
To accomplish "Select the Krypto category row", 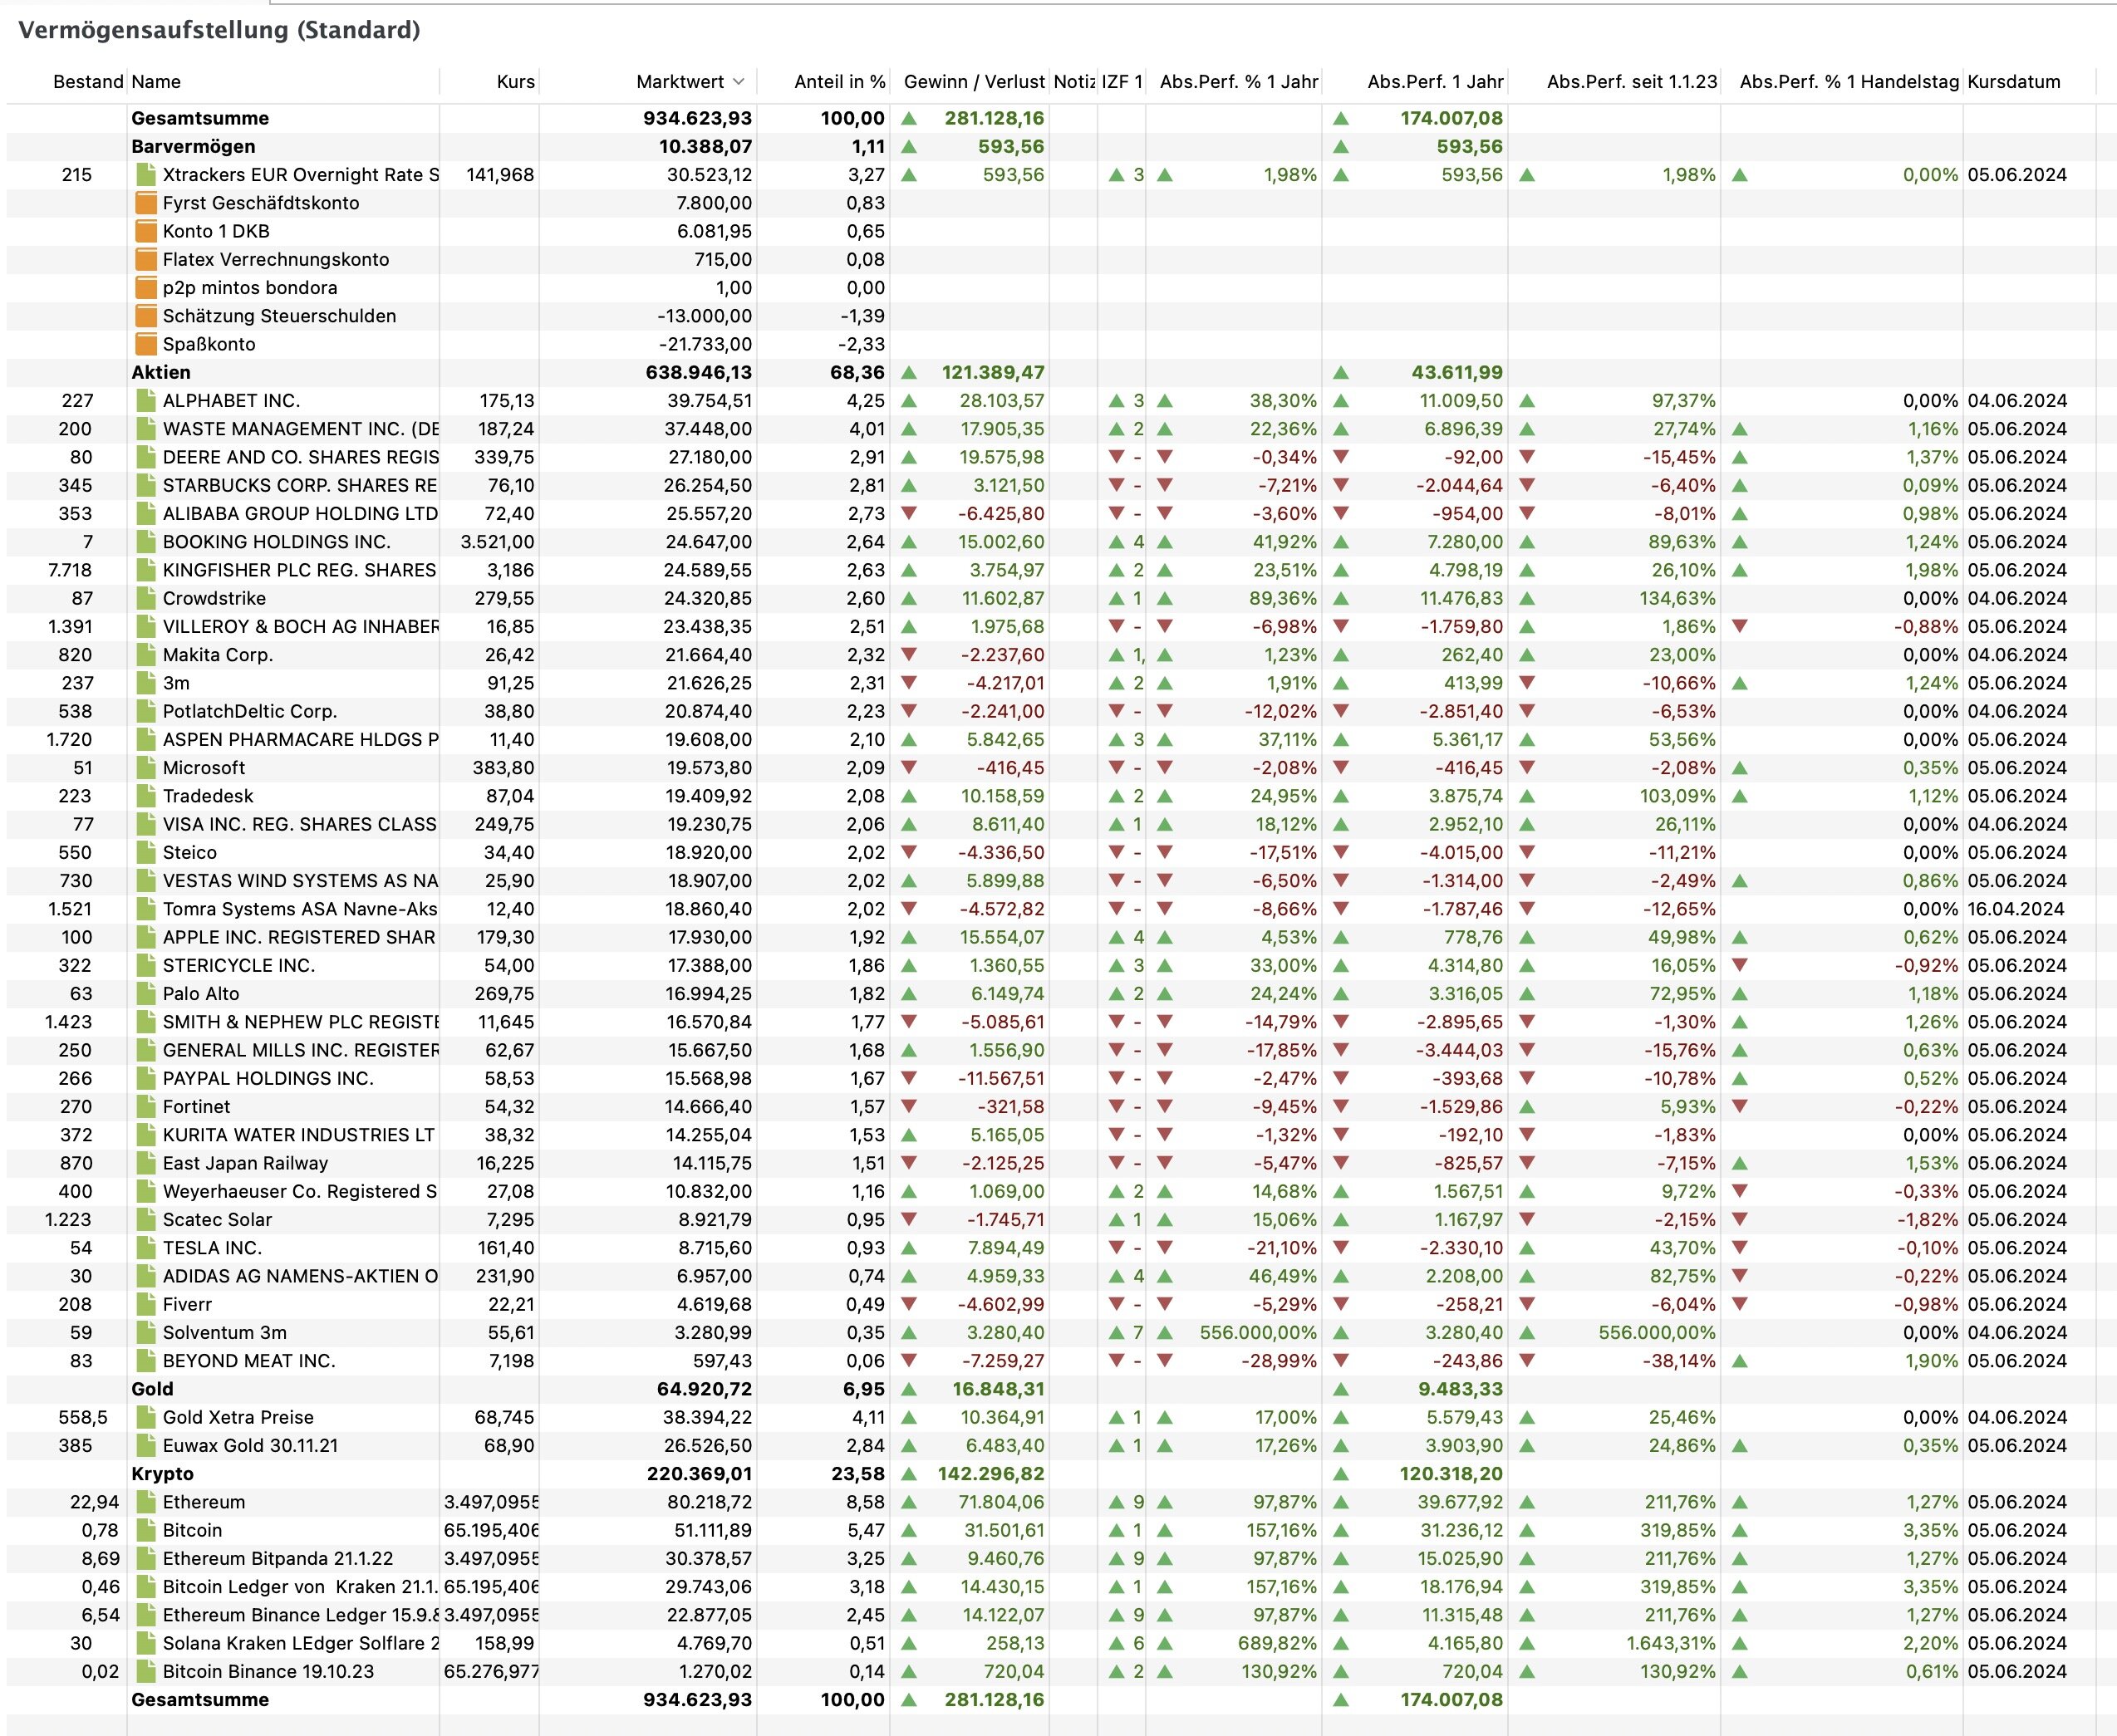I will pos(162,1474).
